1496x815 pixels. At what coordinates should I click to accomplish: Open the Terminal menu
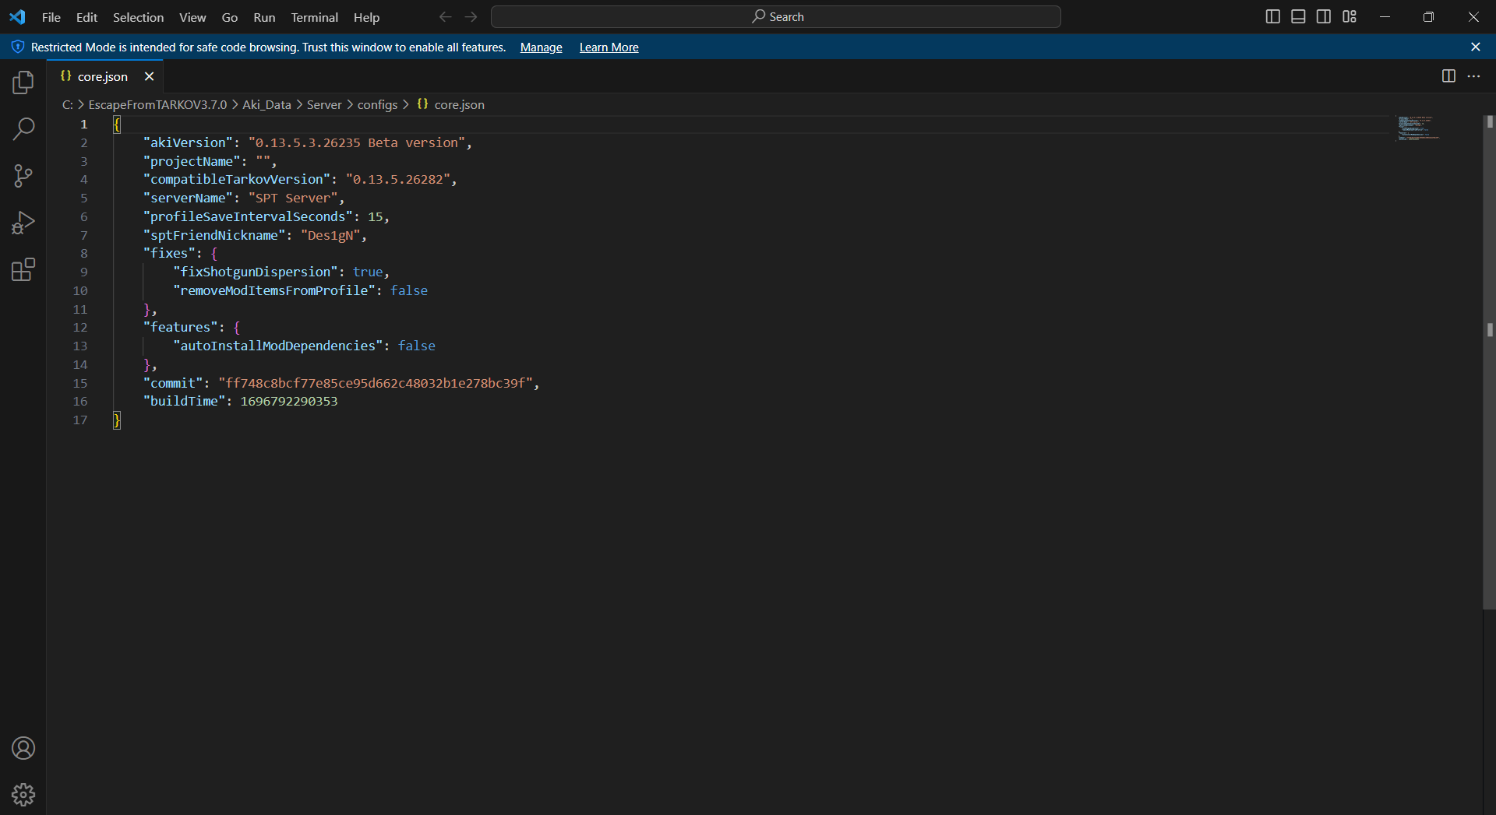314,17
